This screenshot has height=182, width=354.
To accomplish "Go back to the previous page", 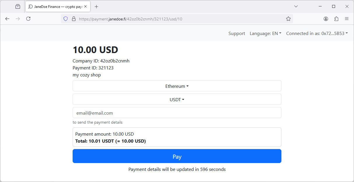I will point(7,19).
